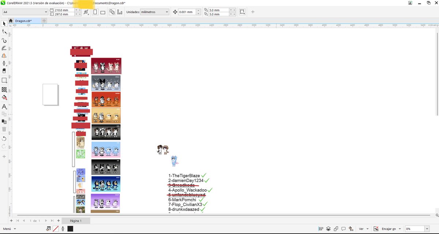Click the black fill color swatch
The width and height of the screenshot is (439, 234).
[x=70, y=229]
